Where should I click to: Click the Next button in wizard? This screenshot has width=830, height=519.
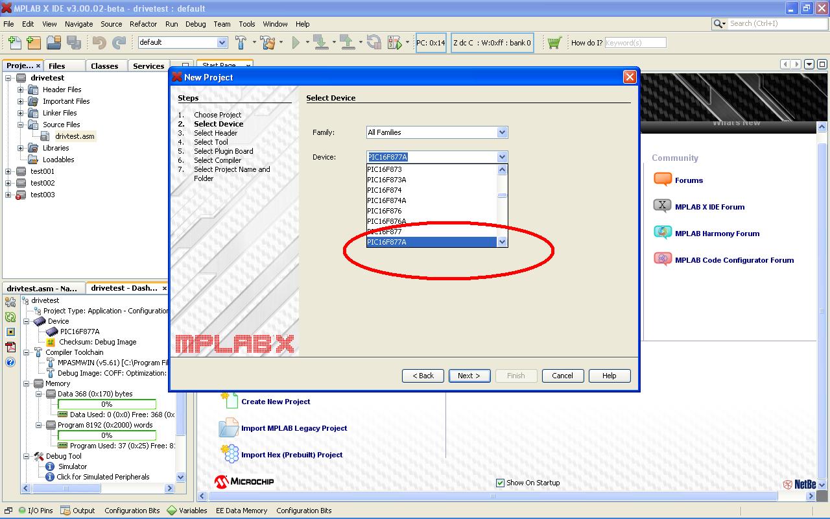click(x=469, y=376)
